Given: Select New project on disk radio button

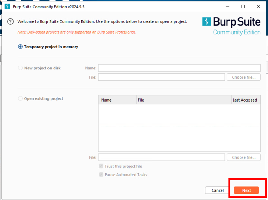Looking at the screenshot, I should point(20,68).
